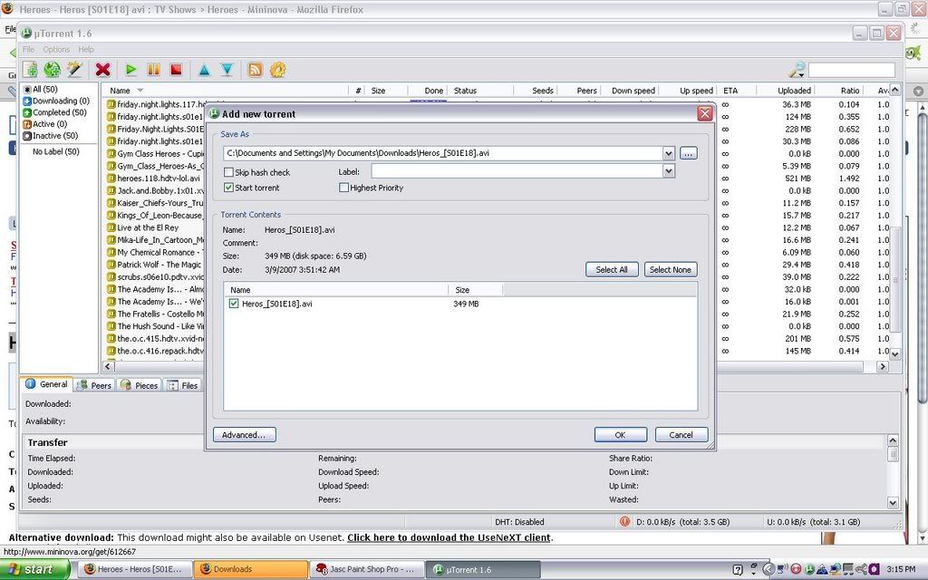Screen dimensions: 928x580
Task: Open the File menu in µTorrent
Action: 28,49
